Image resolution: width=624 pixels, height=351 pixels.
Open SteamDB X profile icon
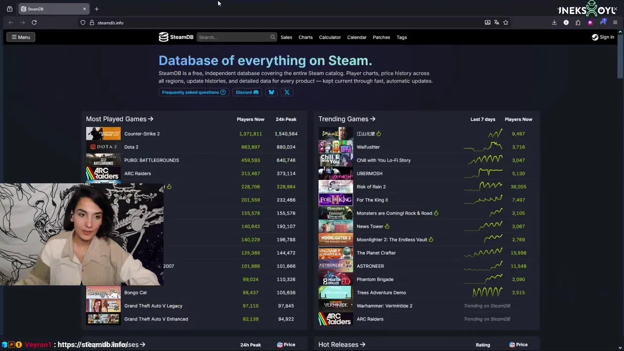tap(287, 92)
